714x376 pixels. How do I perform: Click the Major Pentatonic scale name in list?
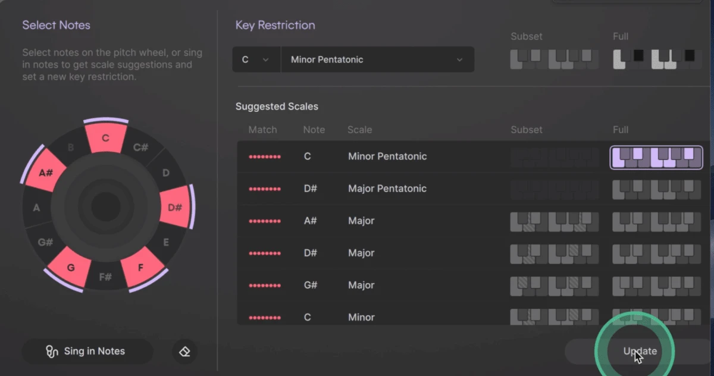[387, 189]
